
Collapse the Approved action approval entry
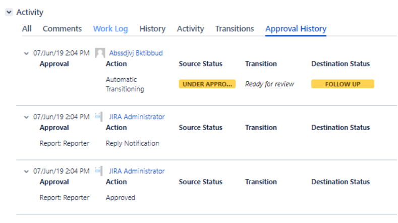26,172
